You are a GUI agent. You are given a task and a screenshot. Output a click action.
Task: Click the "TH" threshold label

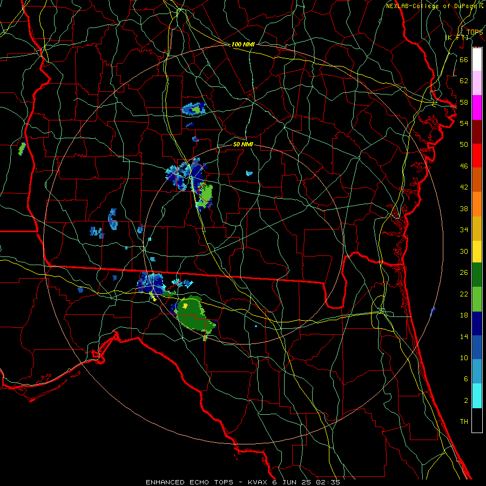pos(464,422)
